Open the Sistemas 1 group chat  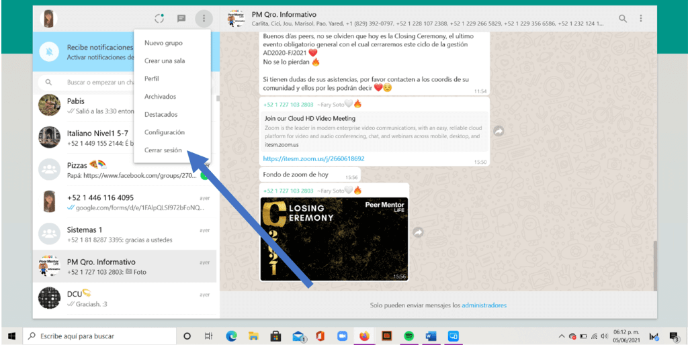click(124, 234)
